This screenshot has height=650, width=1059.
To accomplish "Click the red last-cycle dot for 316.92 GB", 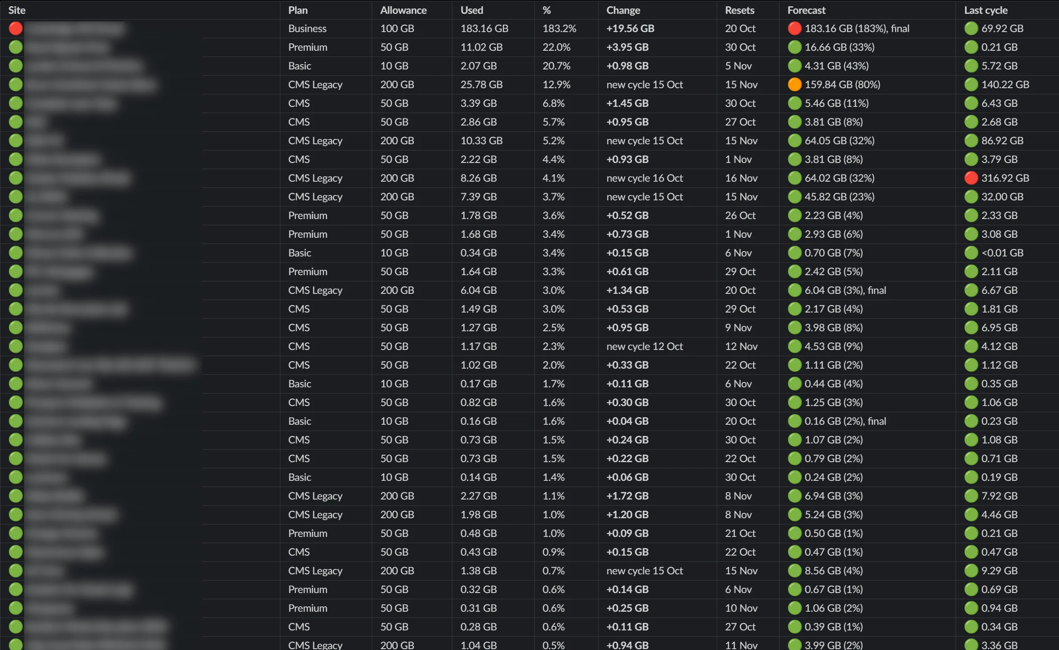I will 971,178.
